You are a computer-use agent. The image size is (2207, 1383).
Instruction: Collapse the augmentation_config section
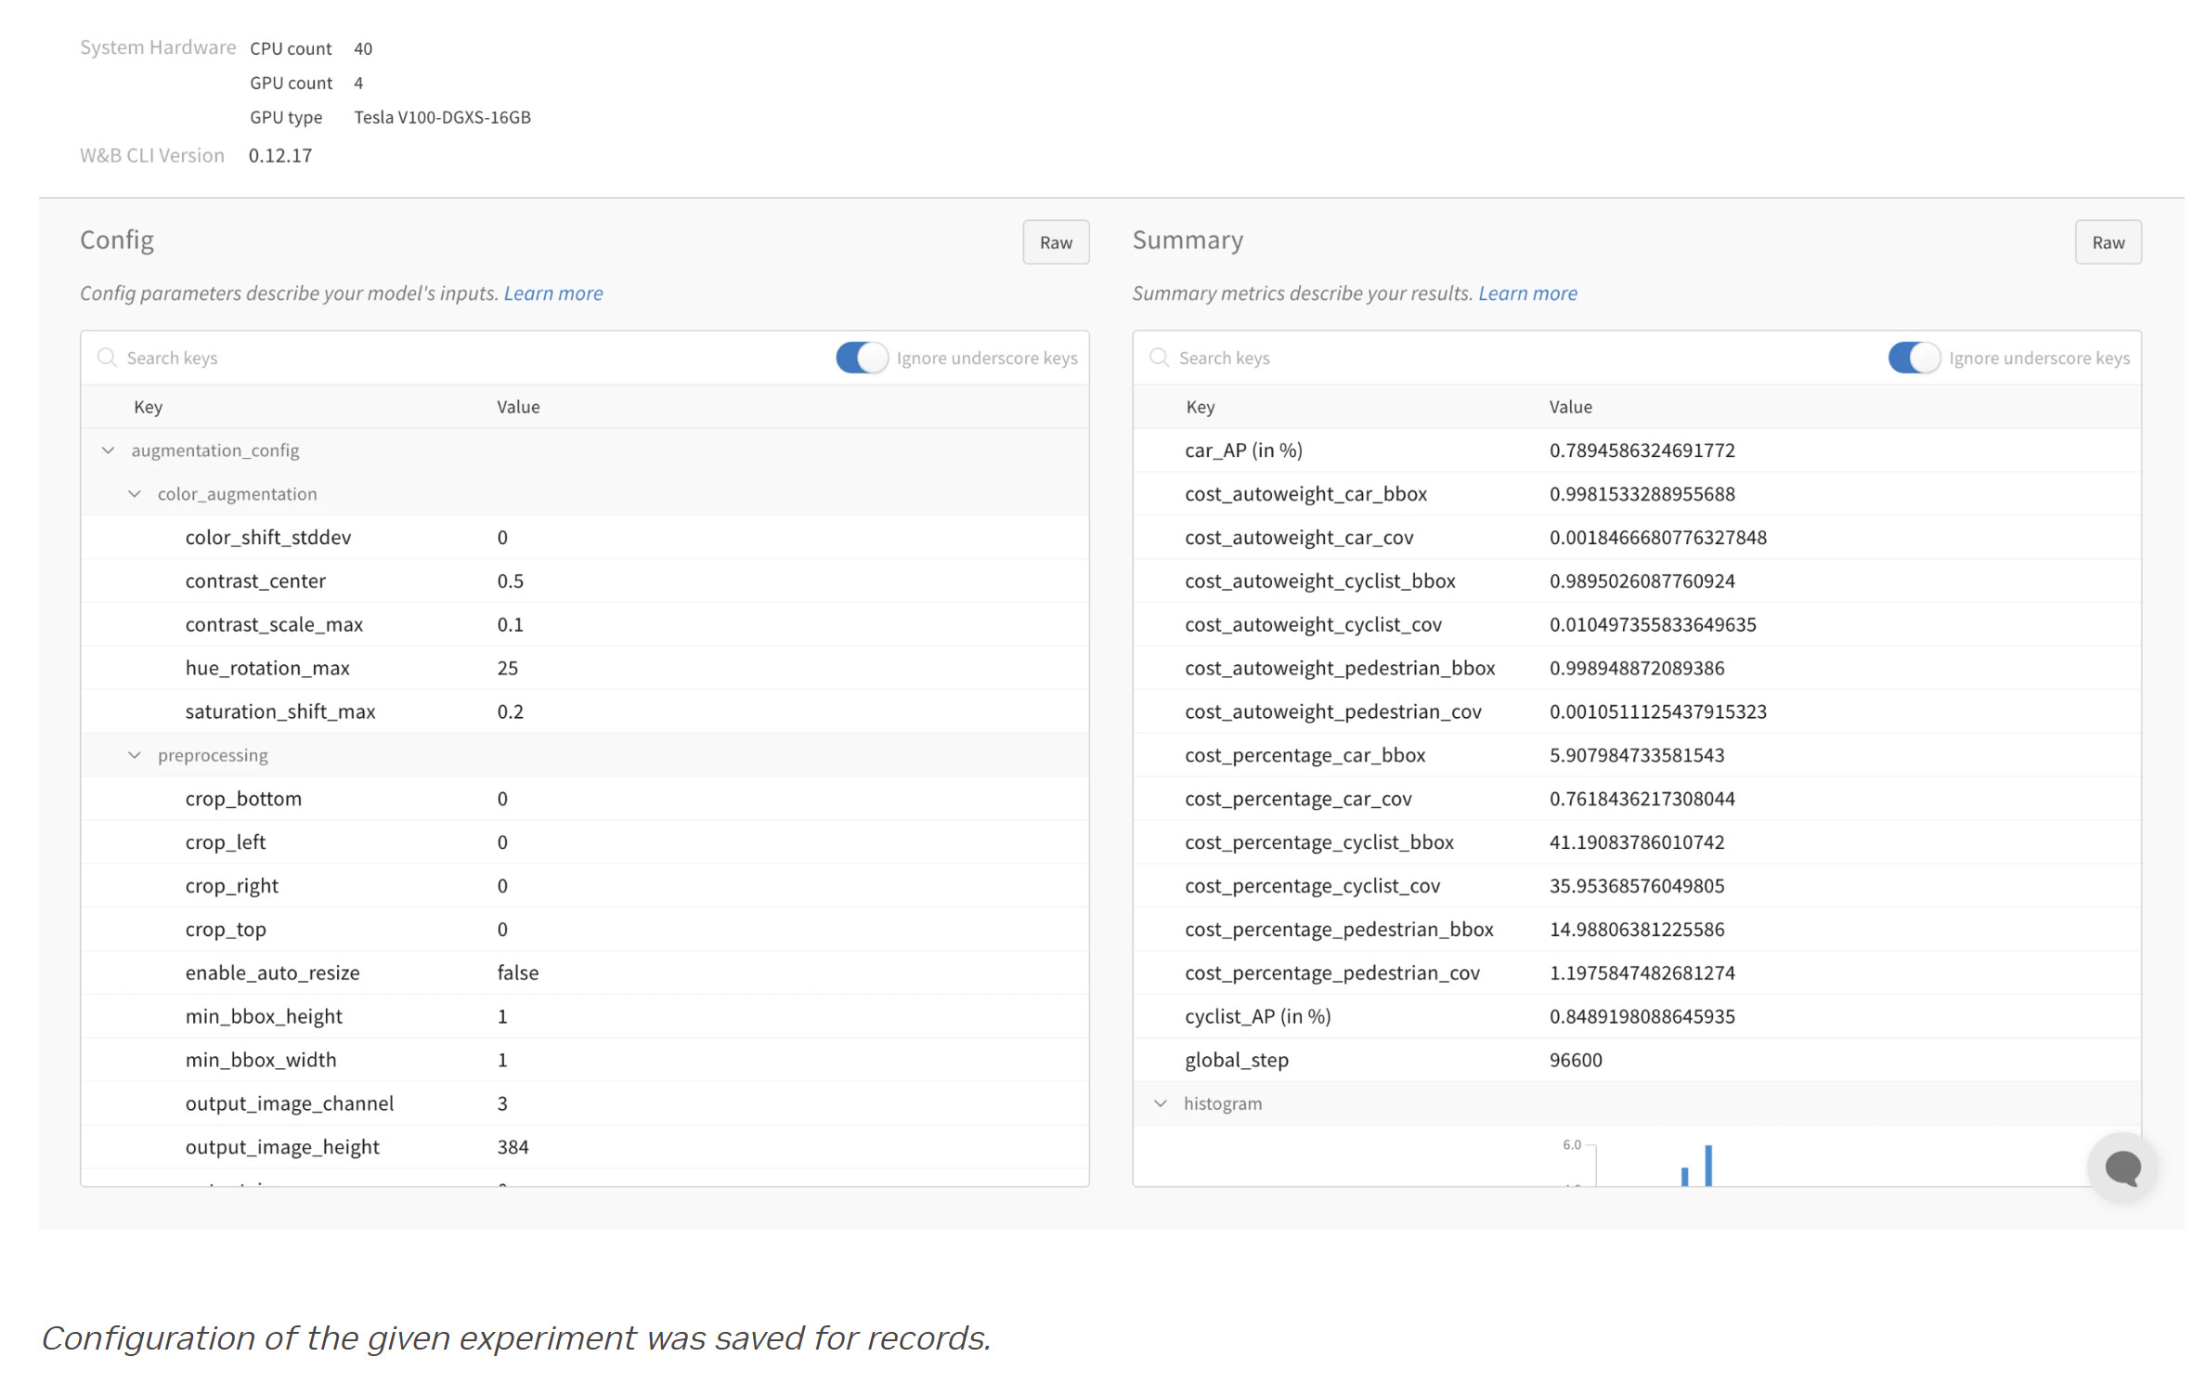tap(109, 450)
